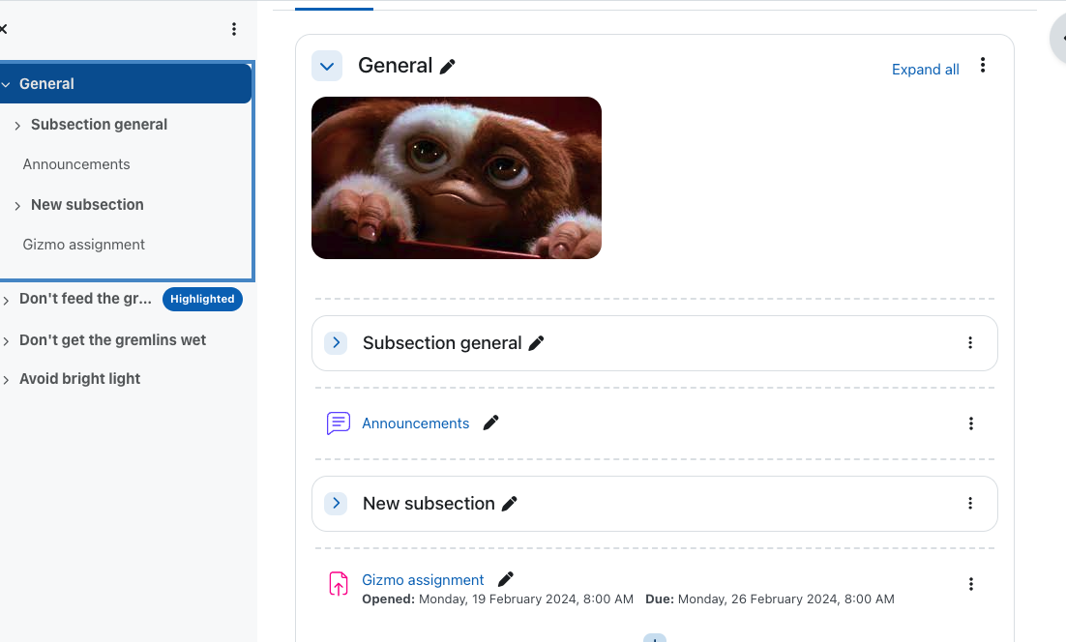Expand the New subsection card
This screenshot has height=642, width=1066.
coord(336,504)
